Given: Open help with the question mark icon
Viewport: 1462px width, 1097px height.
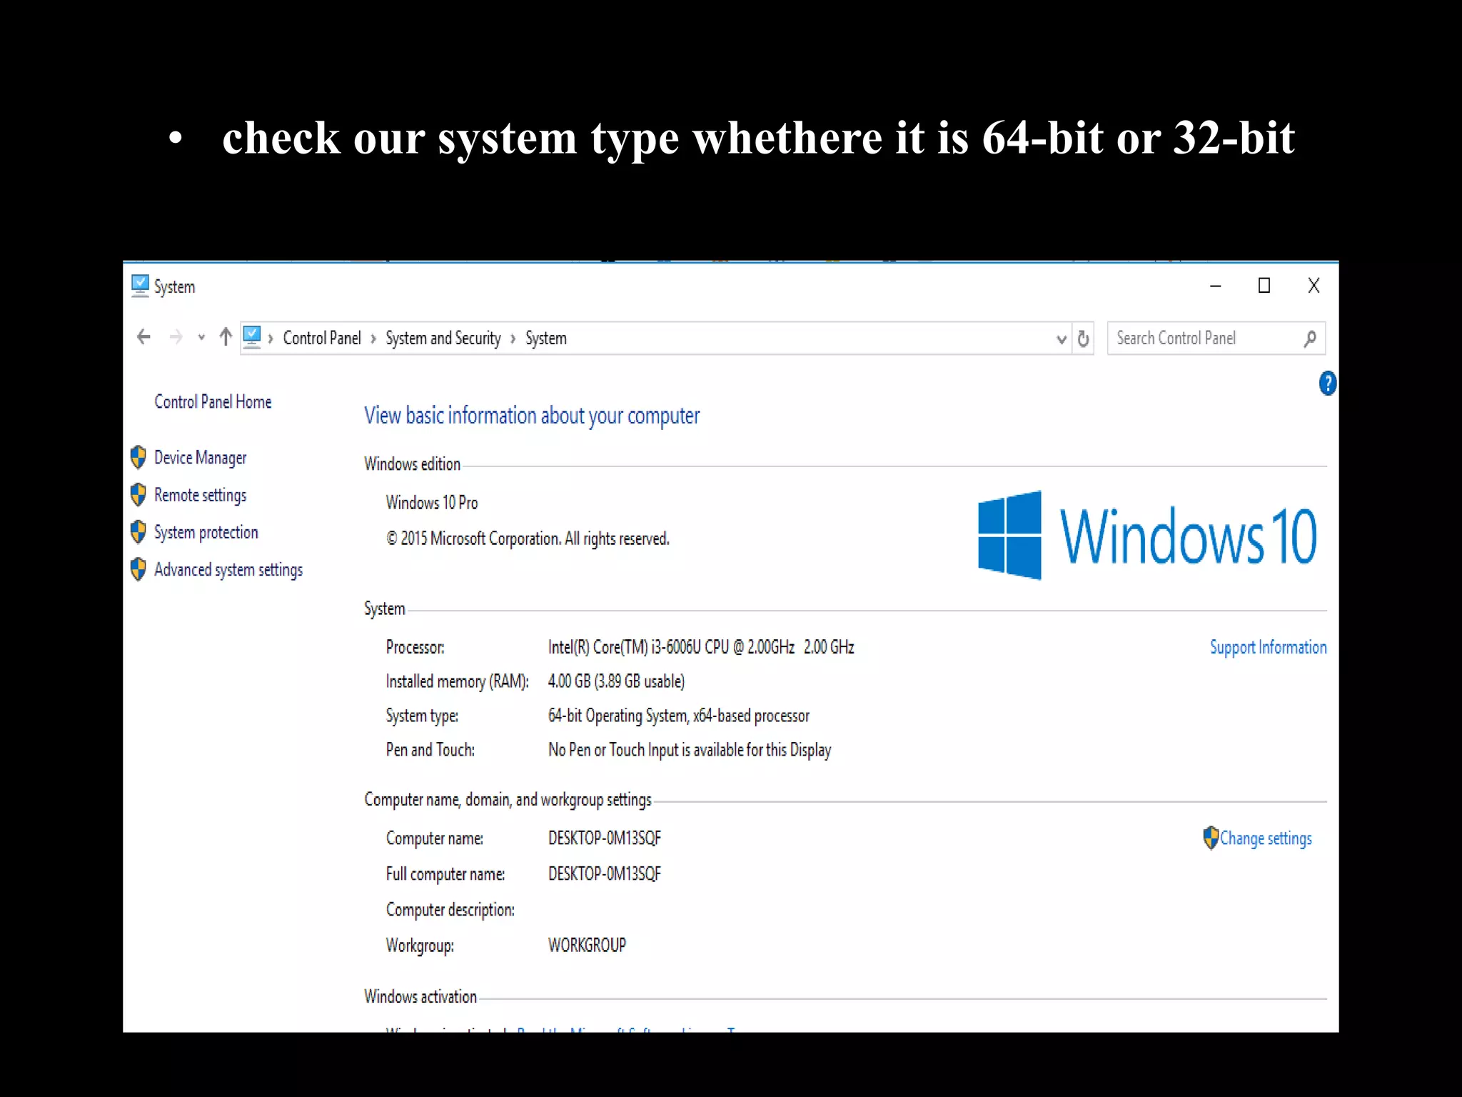Looking at the screenshot, I should tap(1327, 384).
